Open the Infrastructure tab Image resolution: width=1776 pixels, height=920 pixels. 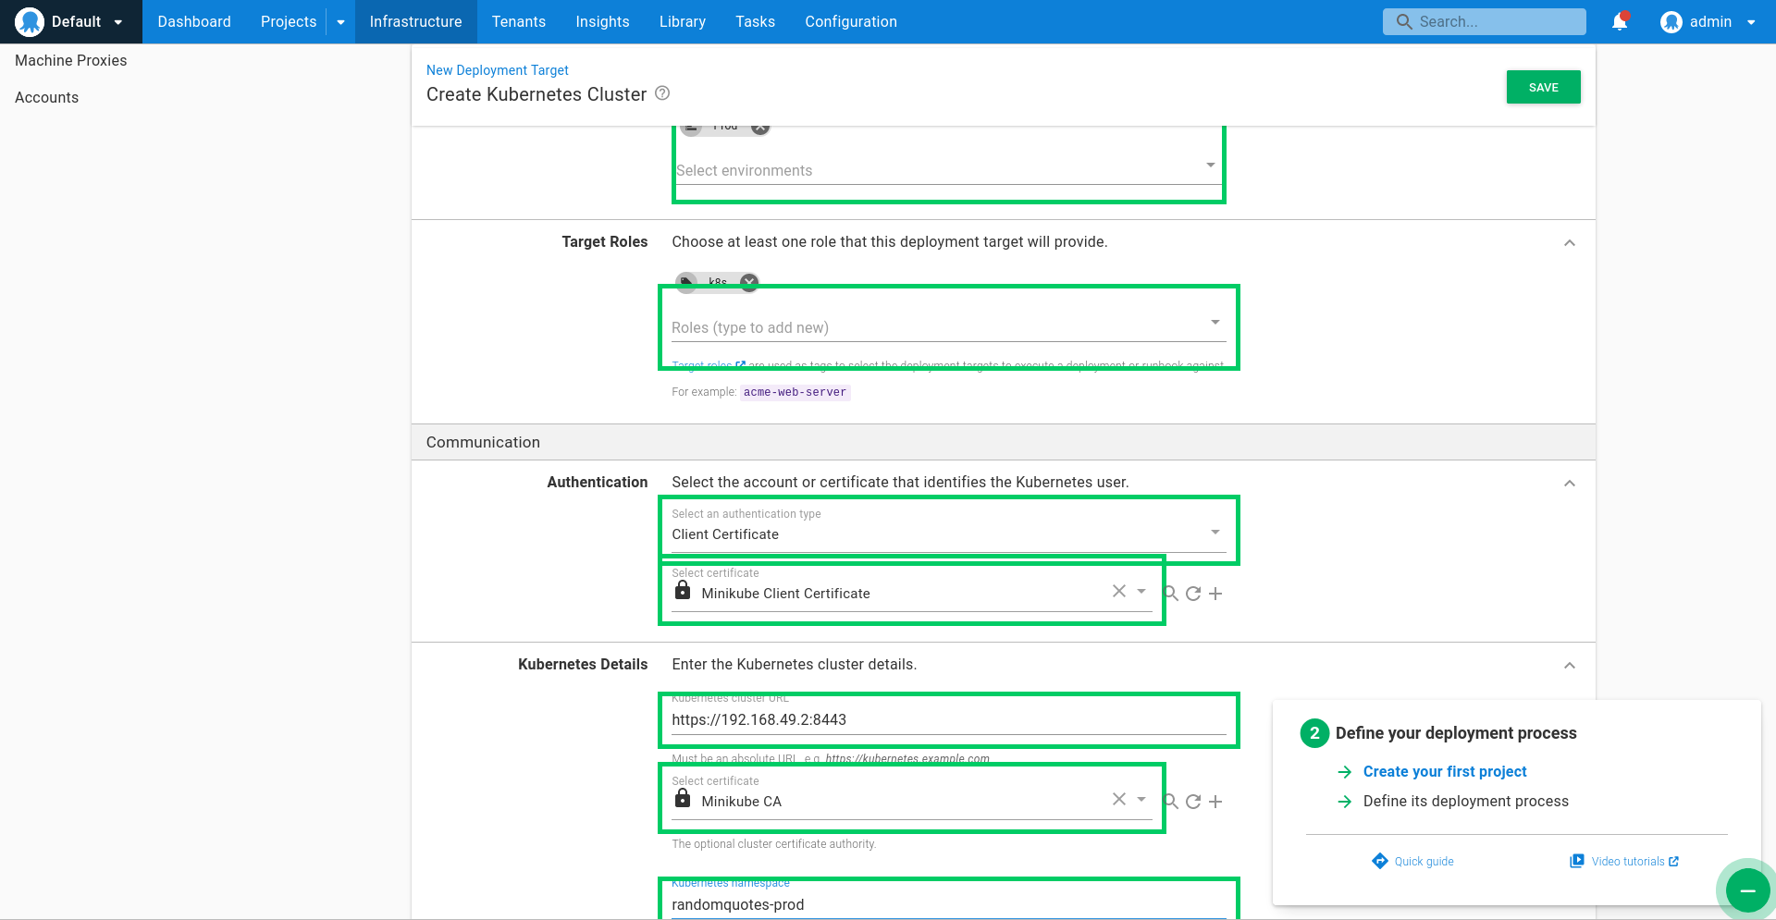415,21
